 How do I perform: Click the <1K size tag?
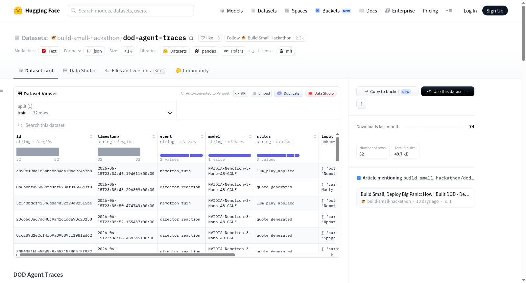[x=128, y=51]
